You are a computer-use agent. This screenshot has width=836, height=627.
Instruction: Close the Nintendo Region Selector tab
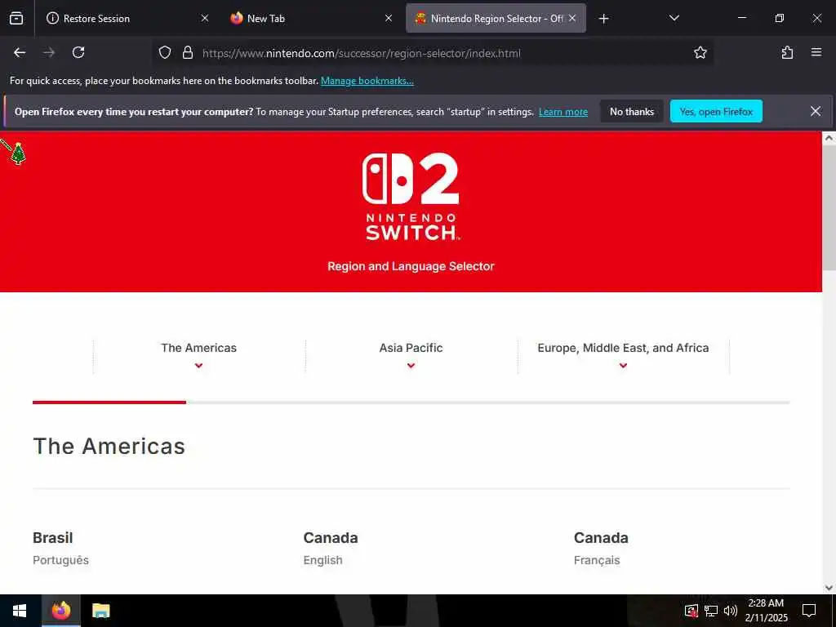pyautogui.click(x=572, y=18)
